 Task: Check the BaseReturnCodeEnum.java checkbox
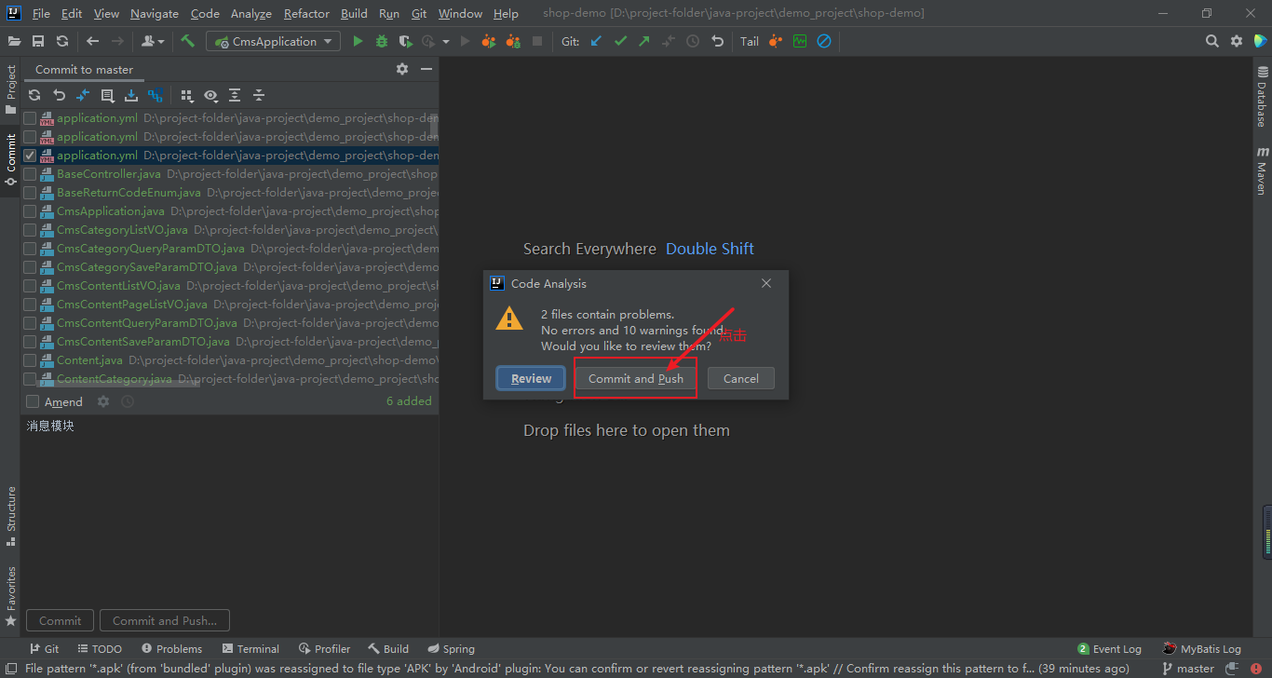pos(30,193)
